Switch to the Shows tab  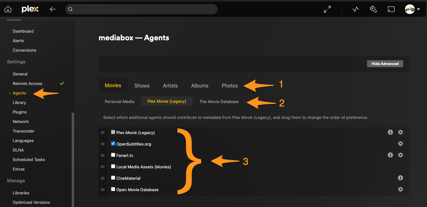[142, 86]
